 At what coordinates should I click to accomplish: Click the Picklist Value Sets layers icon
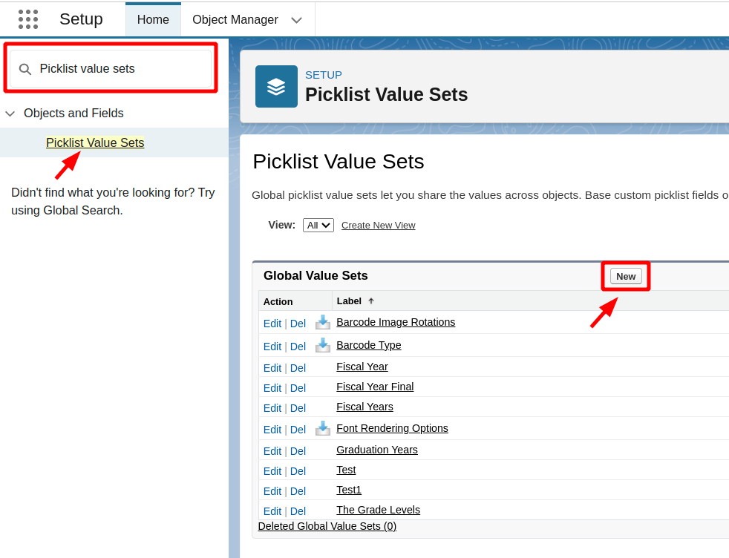pos(276,86)
